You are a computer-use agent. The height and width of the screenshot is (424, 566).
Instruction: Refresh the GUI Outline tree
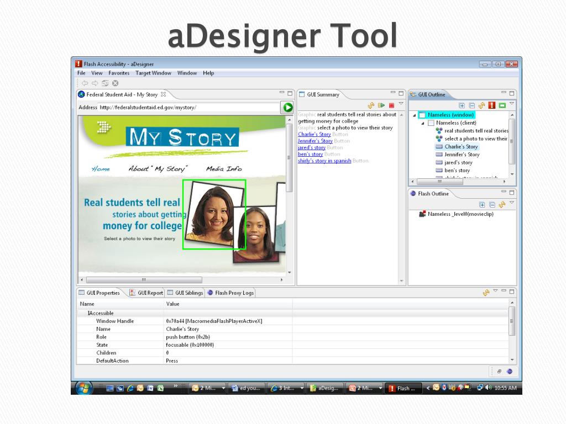[x=481, y=105]
